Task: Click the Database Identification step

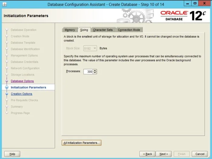Action: coord(25,49)
